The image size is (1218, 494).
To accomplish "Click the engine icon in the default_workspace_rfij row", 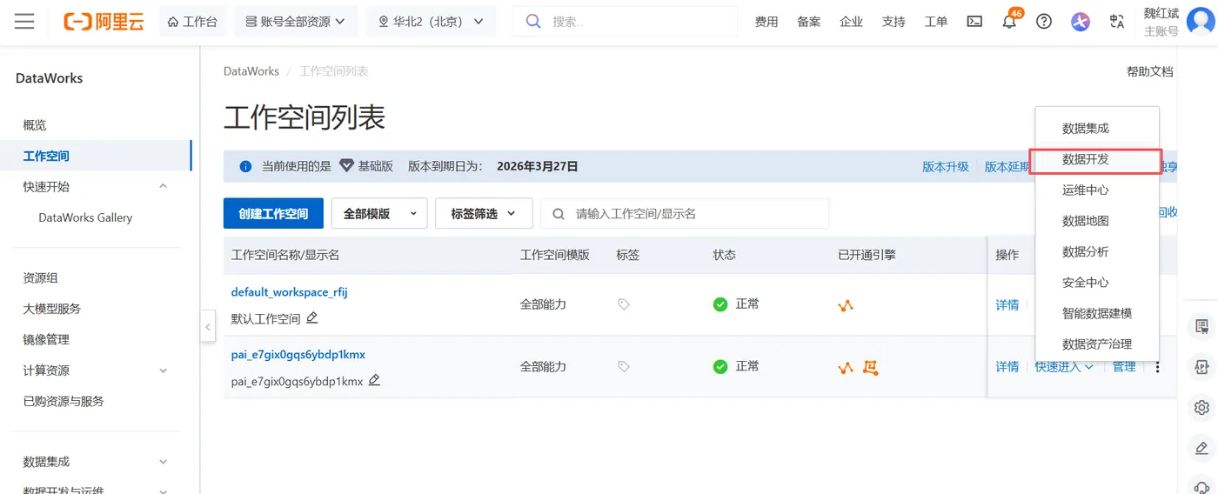I will click(846, 305).
